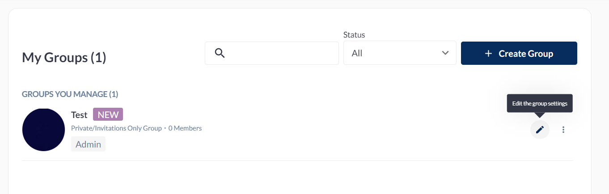The height and width of the screenshot is (194, 609).
Task: Click the '0 Members' count text
Action: [185, 128]
